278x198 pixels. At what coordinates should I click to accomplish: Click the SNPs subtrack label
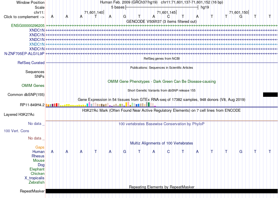pos(40,76)
